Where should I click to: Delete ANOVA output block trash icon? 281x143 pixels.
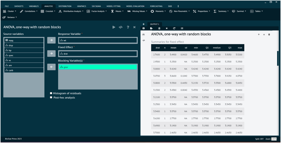(269, 35)
